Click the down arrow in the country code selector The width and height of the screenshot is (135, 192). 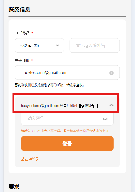coord(57,45)
